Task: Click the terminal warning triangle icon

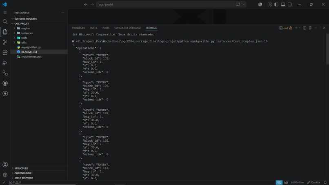Action: (x=291, y=28)
